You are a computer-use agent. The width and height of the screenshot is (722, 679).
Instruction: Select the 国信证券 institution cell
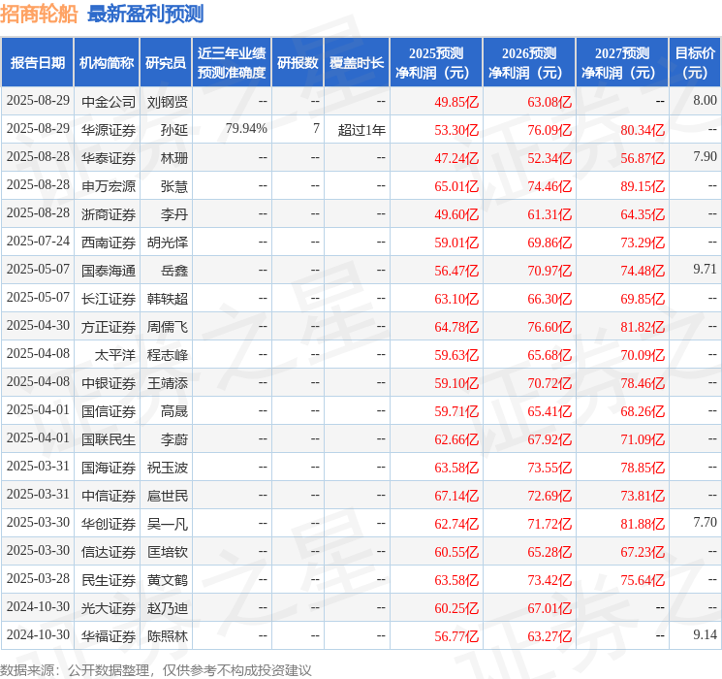point(109,410)
